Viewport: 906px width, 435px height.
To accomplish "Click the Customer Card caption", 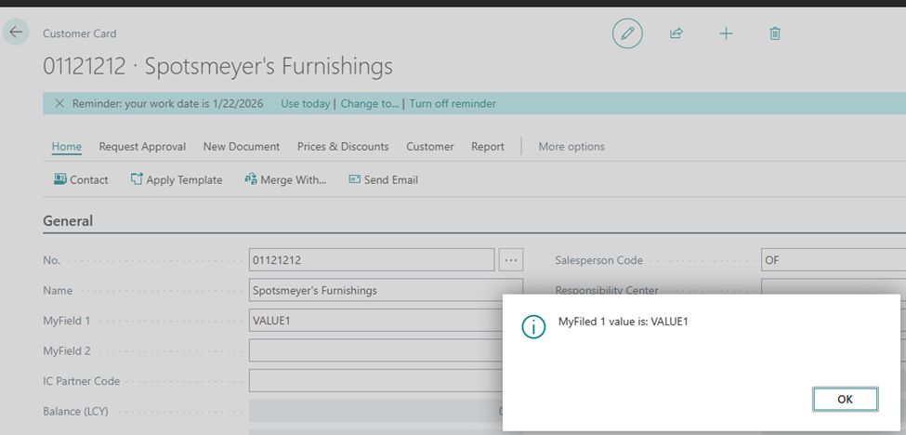I will (x=79, y=33).
